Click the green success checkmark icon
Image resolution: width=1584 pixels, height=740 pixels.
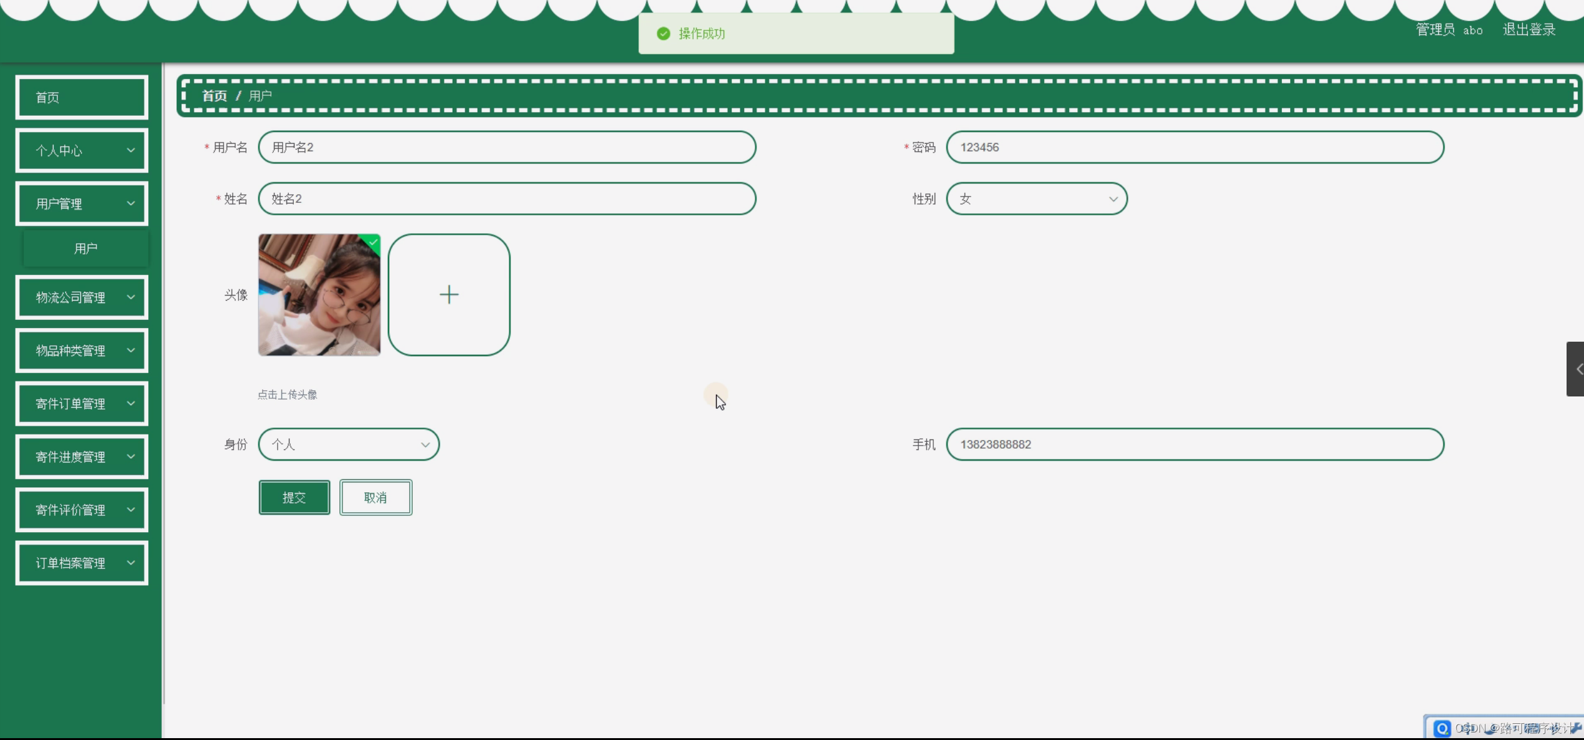click(663, 34)
